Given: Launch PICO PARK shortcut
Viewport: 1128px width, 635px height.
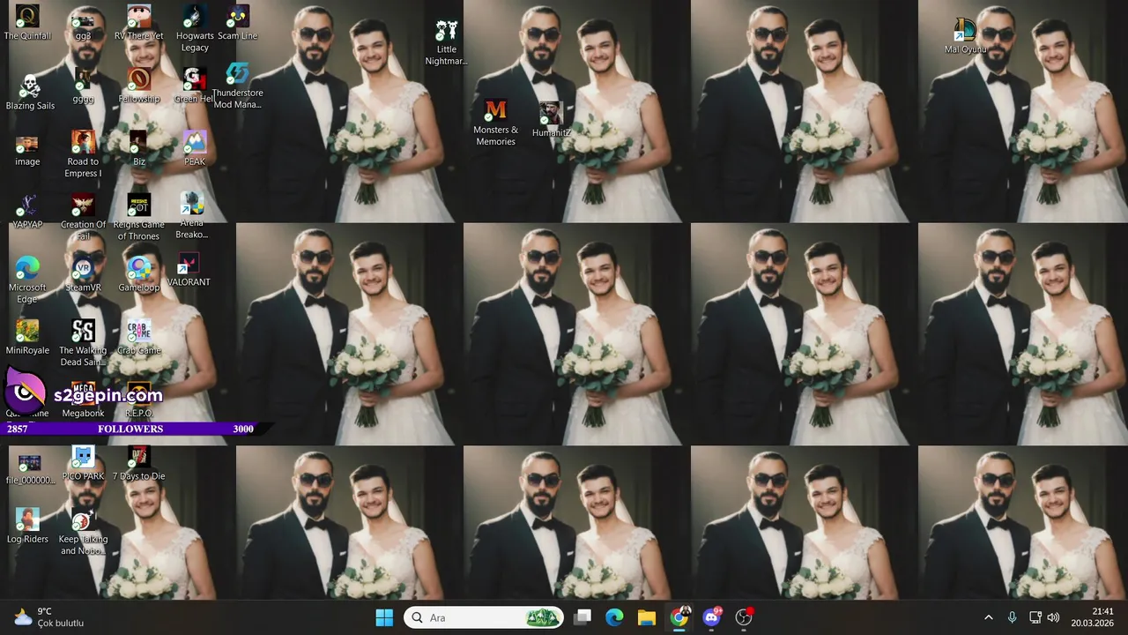Looking at the screenshot, I should [83, 464].
